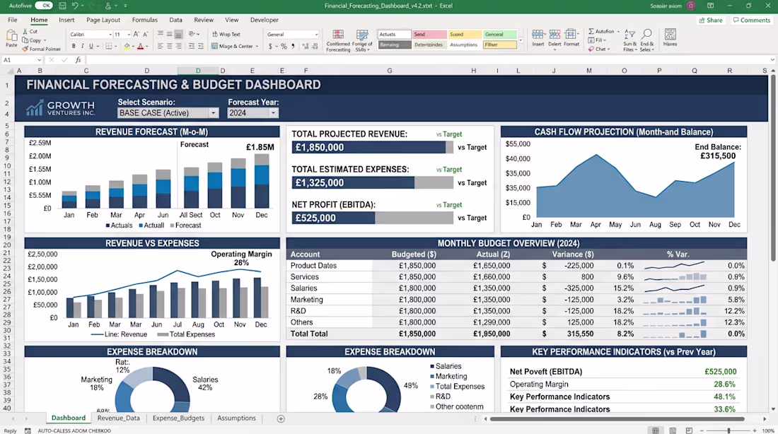The width and height of the screenshot is (778, 434).
Task: Increase font size with larger A icon
Action: [137, 34]
